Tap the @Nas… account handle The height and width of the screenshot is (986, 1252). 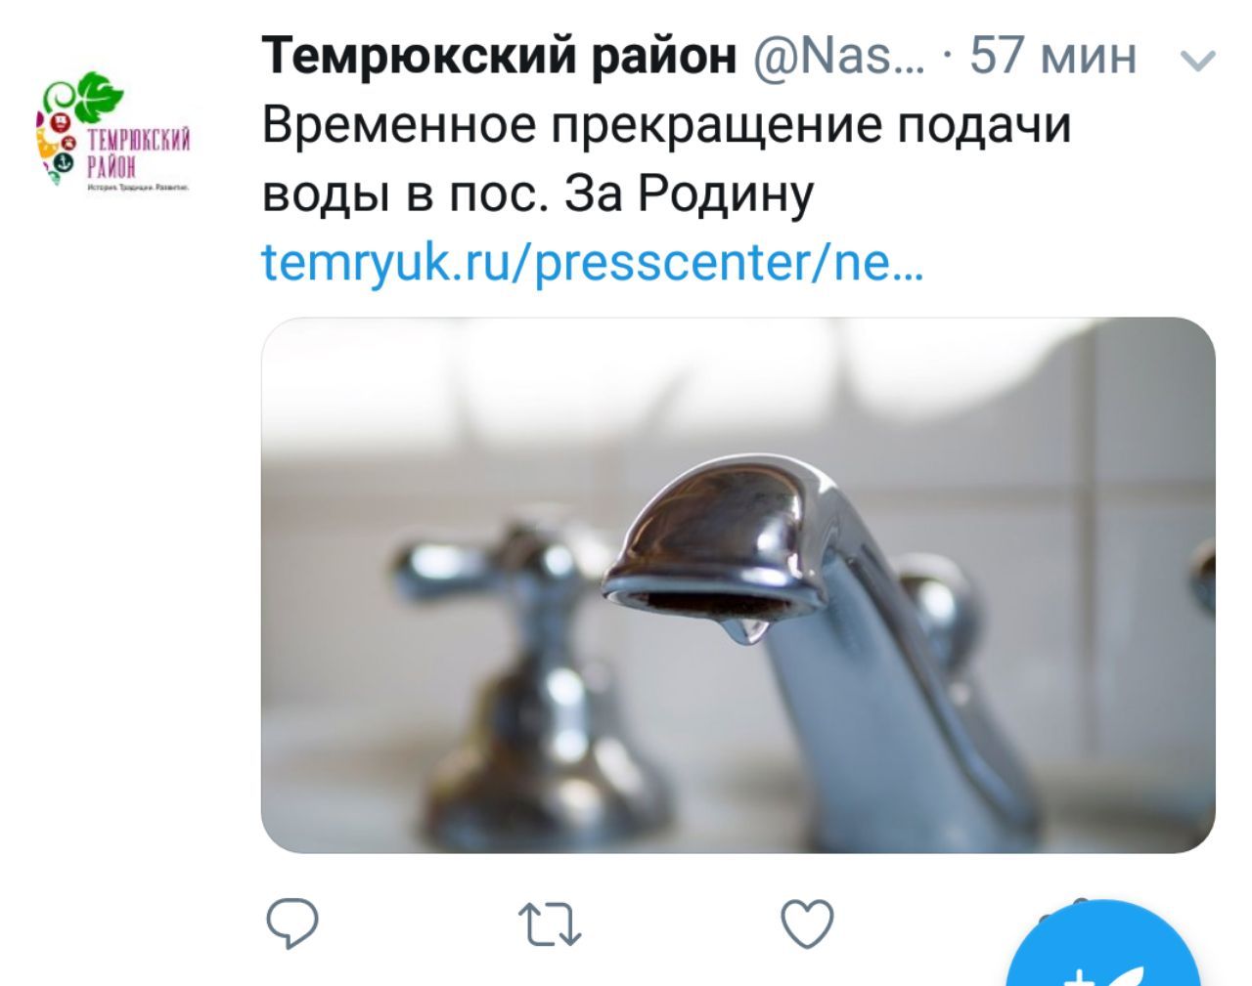837,55
